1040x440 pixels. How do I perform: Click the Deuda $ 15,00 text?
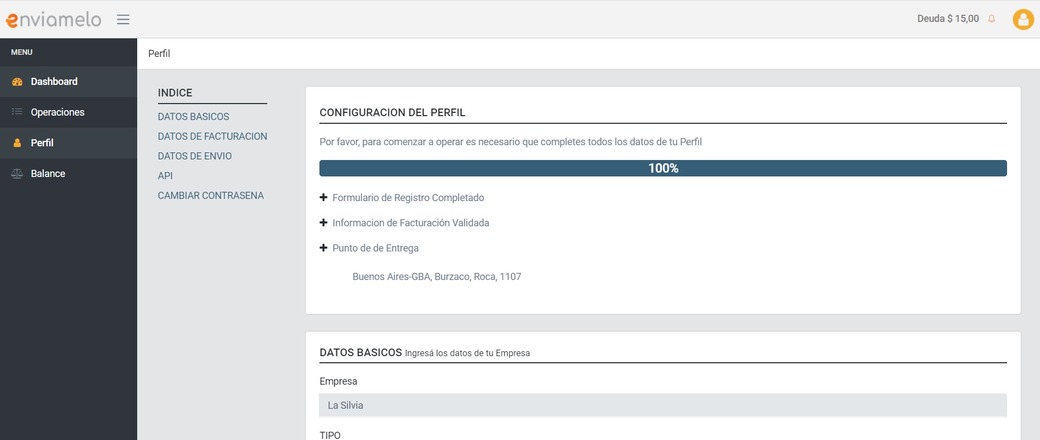[x=948, y=19]
